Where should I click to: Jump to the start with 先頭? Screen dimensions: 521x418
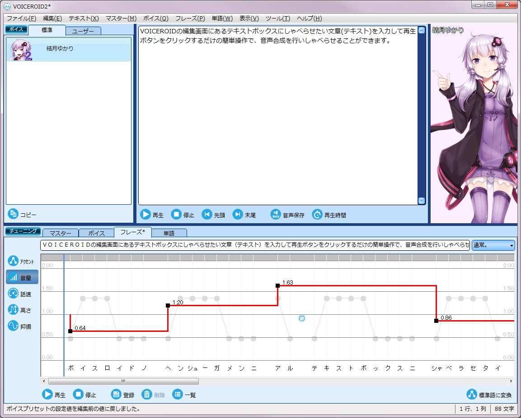pyautogui.click(x=214, y=215)
